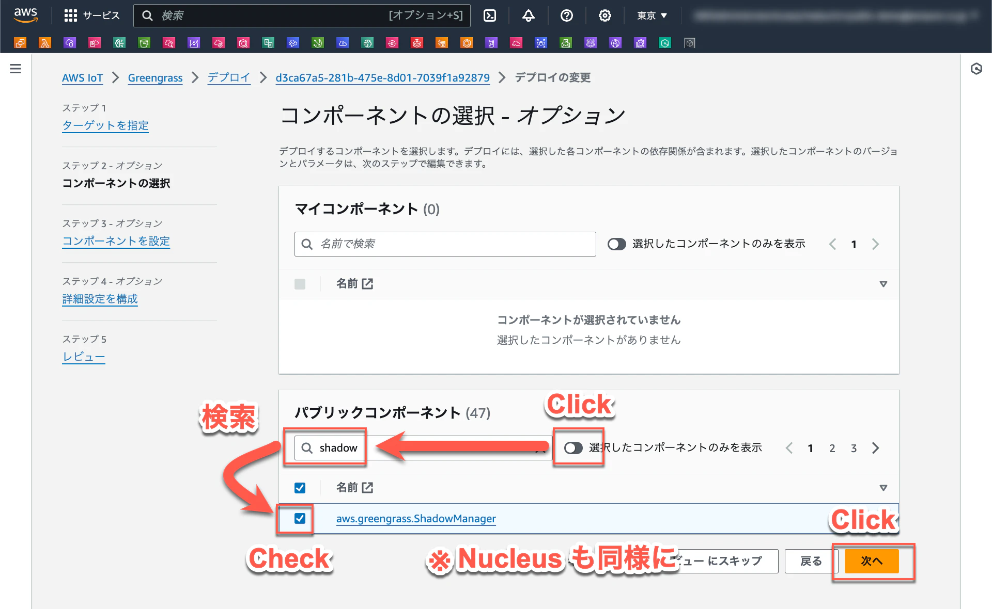
Task: Click external-link icon beside パブリックコンポーネント 名前 header
Action: [x=367, y=488]
